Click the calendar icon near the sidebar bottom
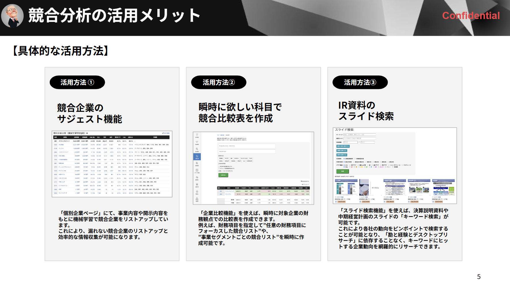The height and width of the screenshot is (283, 510). pos(197,184)
